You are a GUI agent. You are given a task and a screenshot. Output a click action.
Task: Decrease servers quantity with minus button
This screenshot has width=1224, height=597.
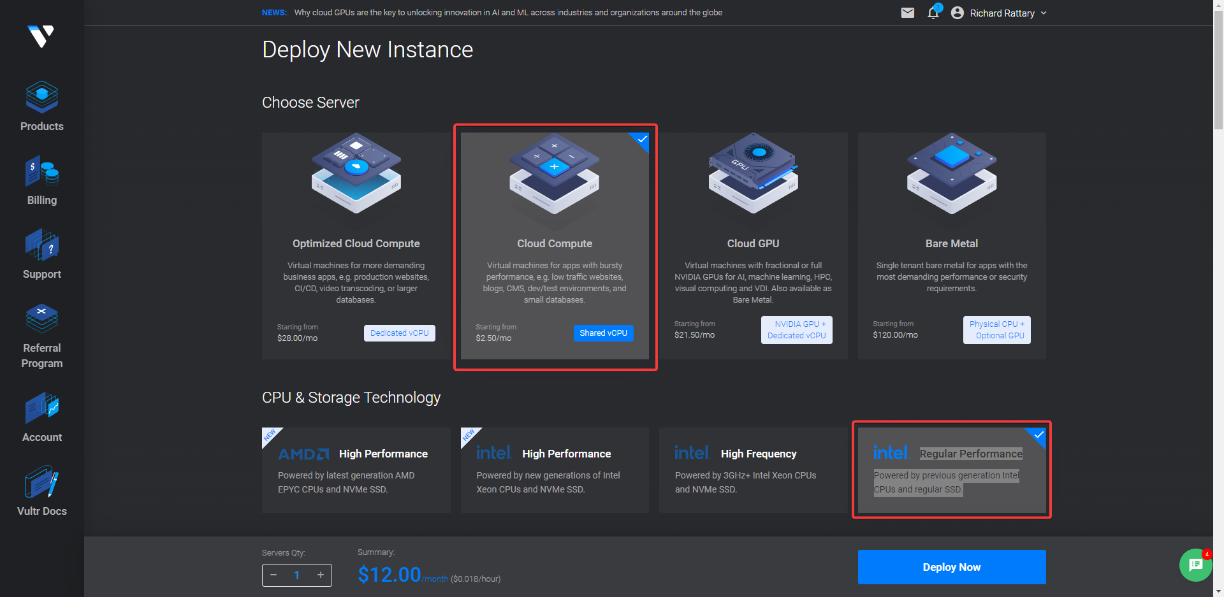click(273, 575)
